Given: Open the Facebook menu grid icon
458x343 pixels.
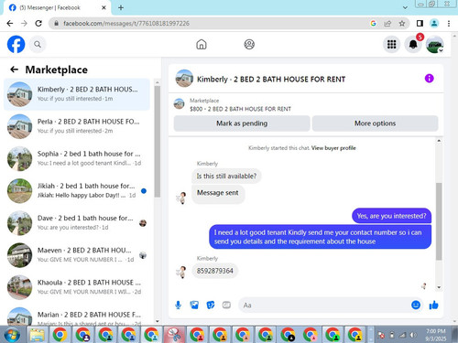Looking at the screenshot, I should point(391,45).
